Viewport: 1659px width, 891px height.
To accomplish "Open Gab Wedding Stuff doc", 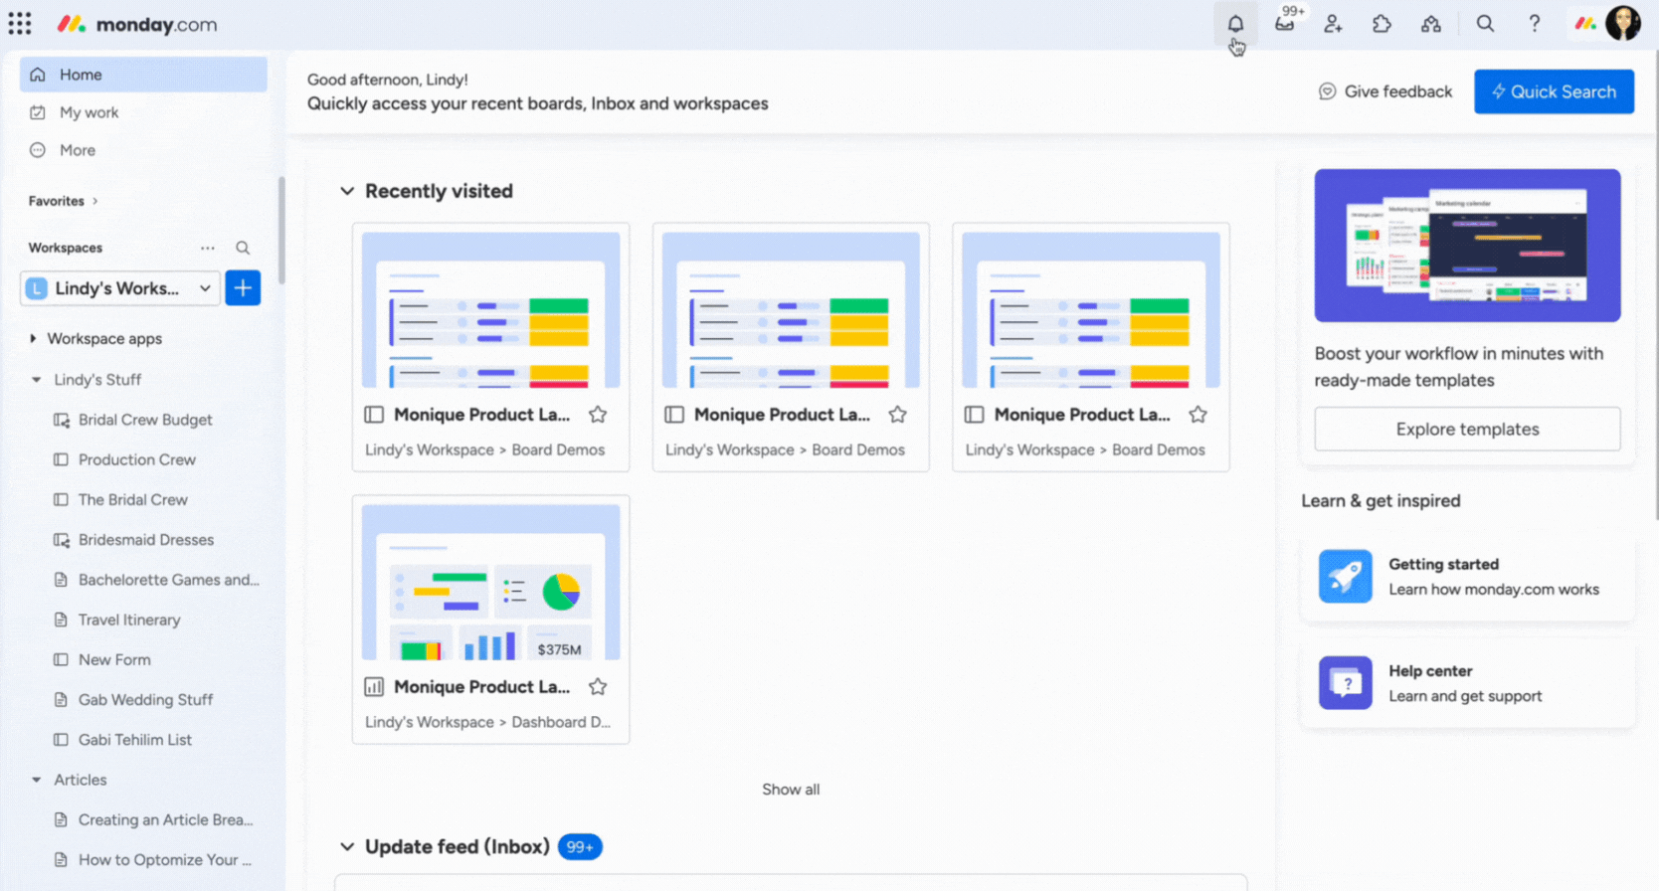I will (x=145, y=700).
